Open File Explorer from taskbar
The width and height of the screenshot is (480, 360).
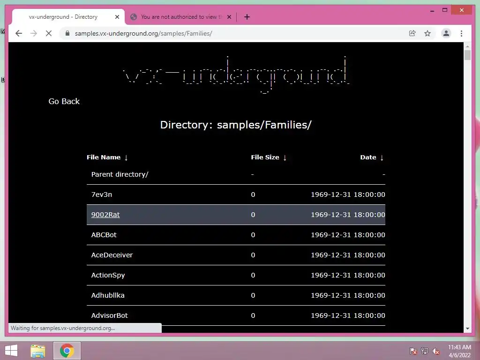pyautogui.click(x=37, y=351)
